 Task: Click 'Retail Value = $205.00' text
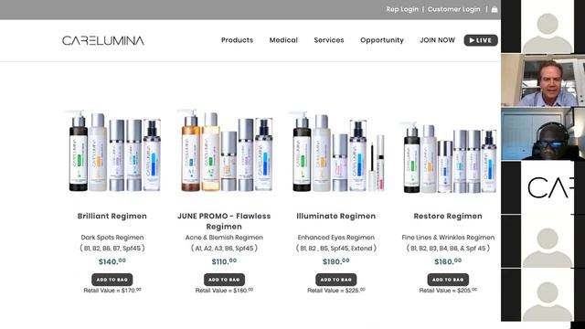pyautogui.click(x=448, y=291)
